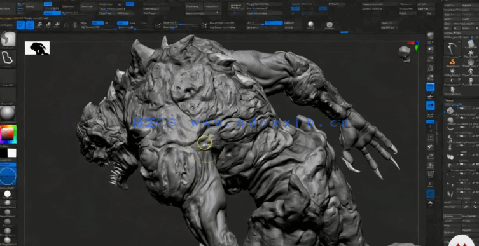
Task: Toggle the Gizmo 3D circle icon
Action: pos(66,25)
